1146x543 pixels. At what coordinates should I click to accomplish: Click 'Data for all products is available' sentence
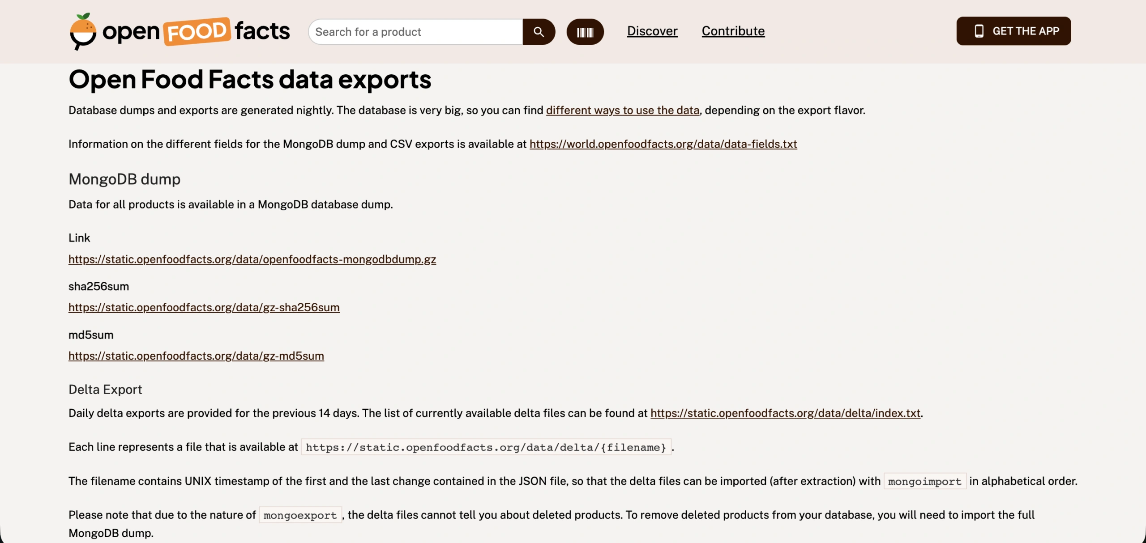click(231, 204)
